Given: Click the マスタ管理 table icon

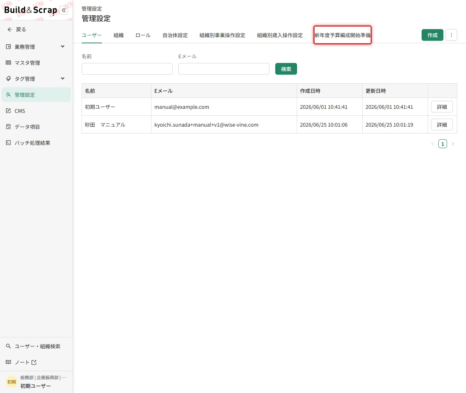Looking at the screenshot, I should (8, 63).
